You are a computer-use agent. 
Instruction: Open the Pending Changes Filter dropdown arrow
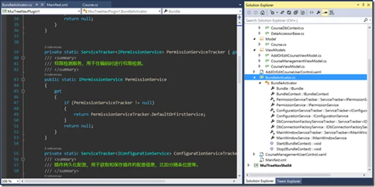coord(276,12)
